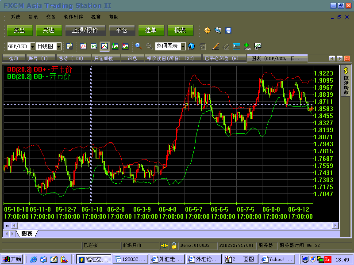
Task: Expand the 日线图 timeframe dropdown
Action: pyautogui.click(x=59, y=46)
